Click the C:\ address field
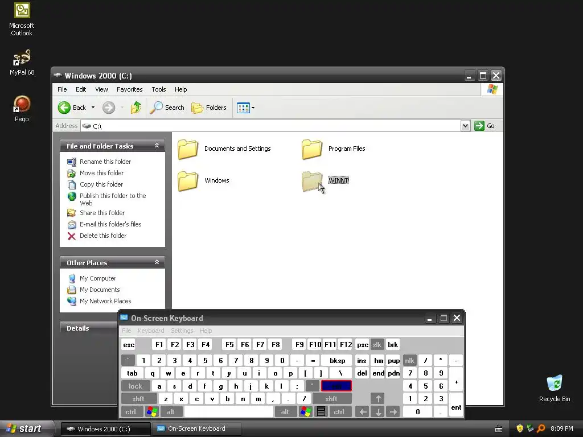 pyautogui.click(x=270, y=126)
